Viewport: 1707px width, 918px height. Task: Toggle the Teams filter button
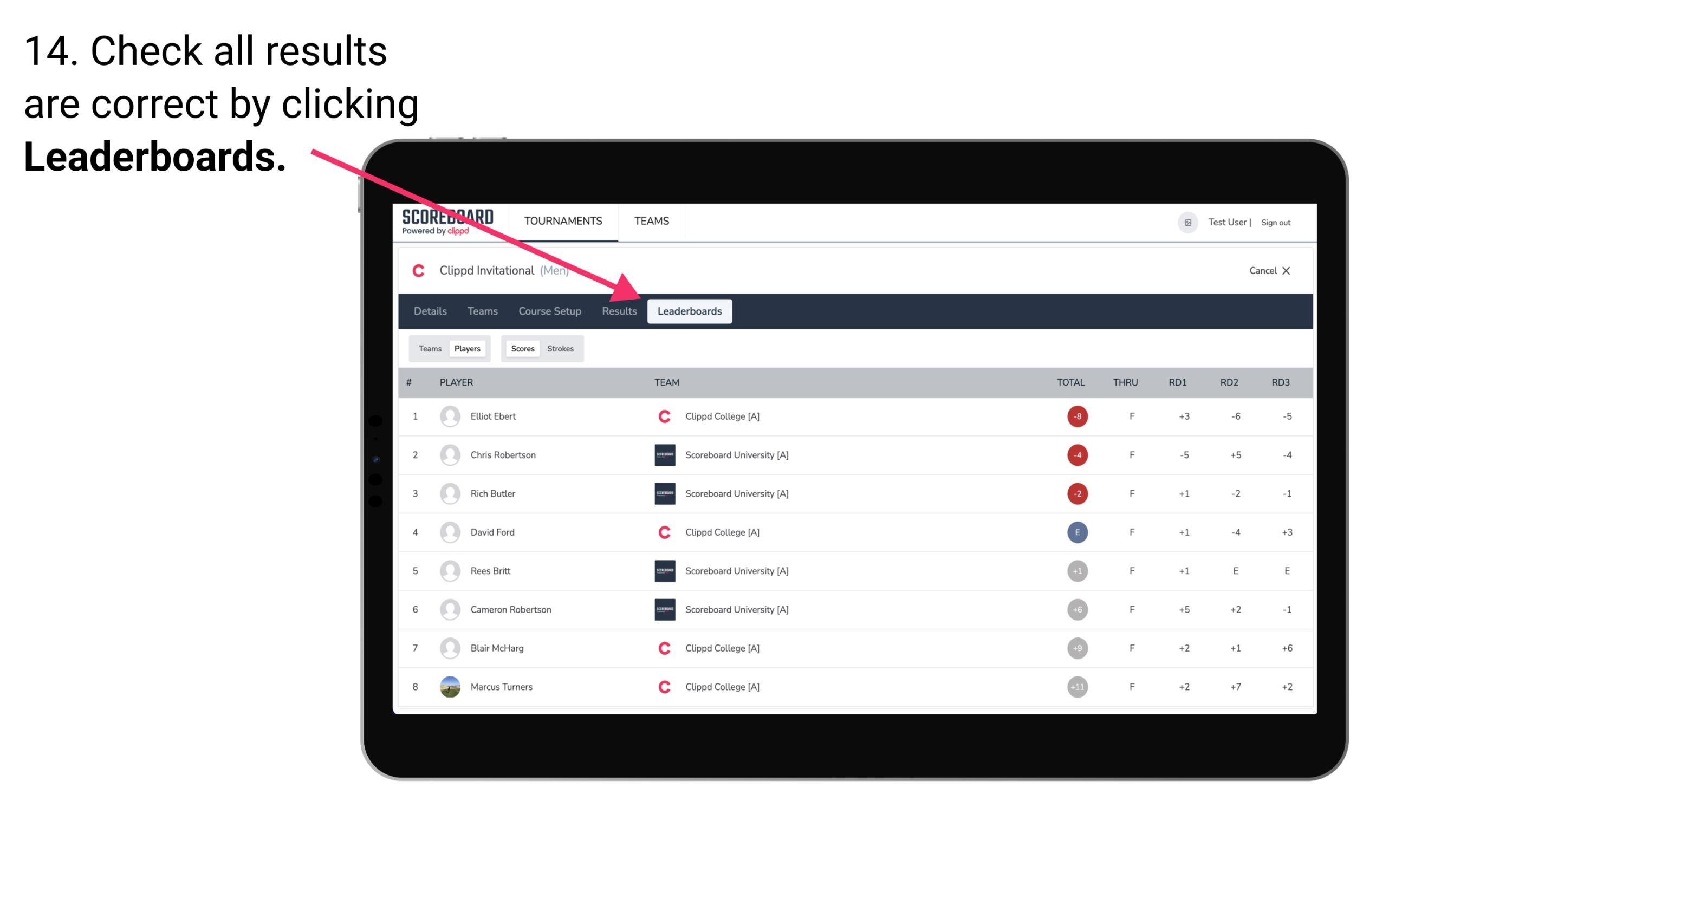coord(427,348)
